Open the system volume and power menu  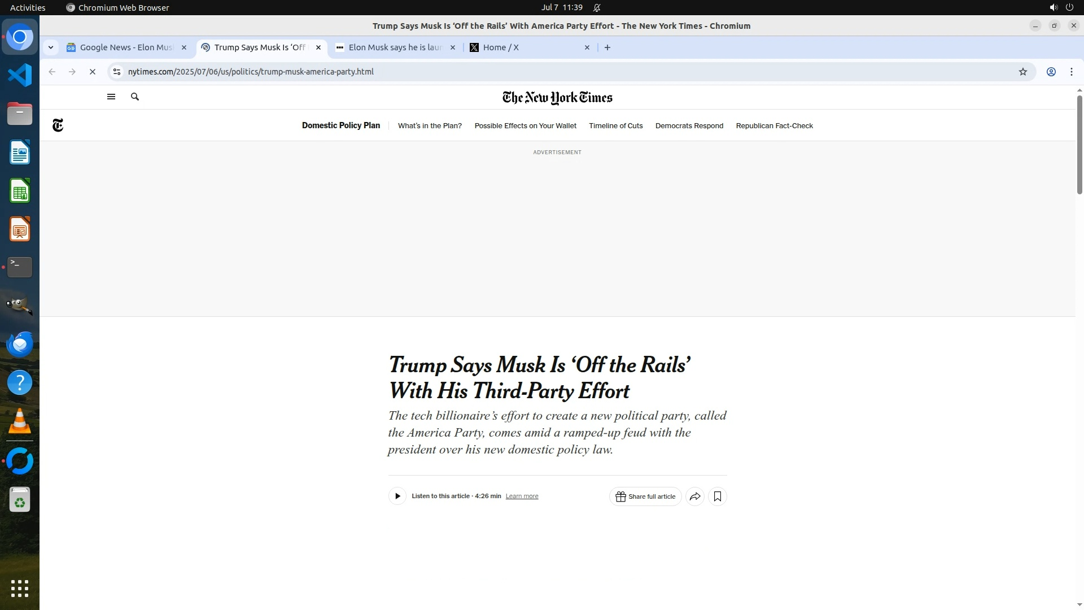click(1061, 7)
